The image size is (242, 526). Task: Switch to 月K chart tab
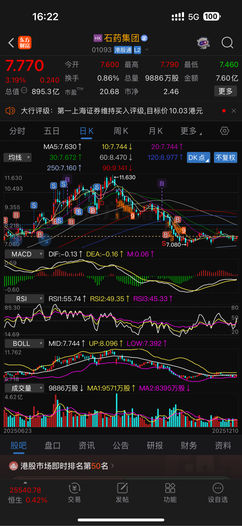tap(156, 131)
